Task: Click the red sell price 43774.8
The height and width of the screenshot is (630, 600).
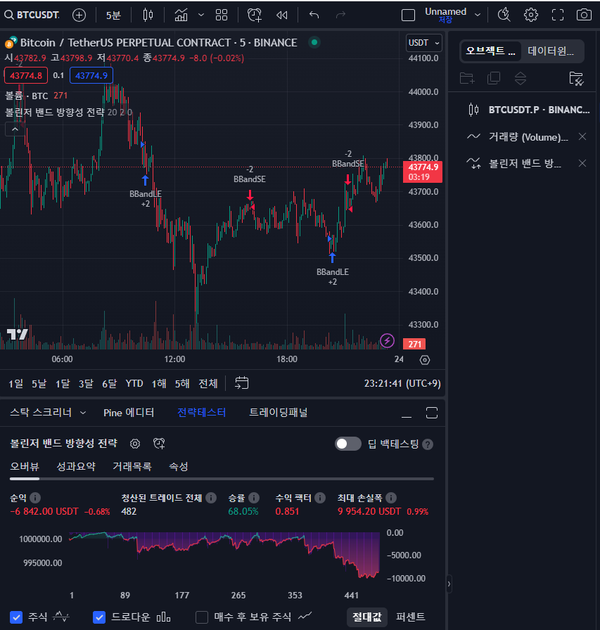Action: click(26, 75)
